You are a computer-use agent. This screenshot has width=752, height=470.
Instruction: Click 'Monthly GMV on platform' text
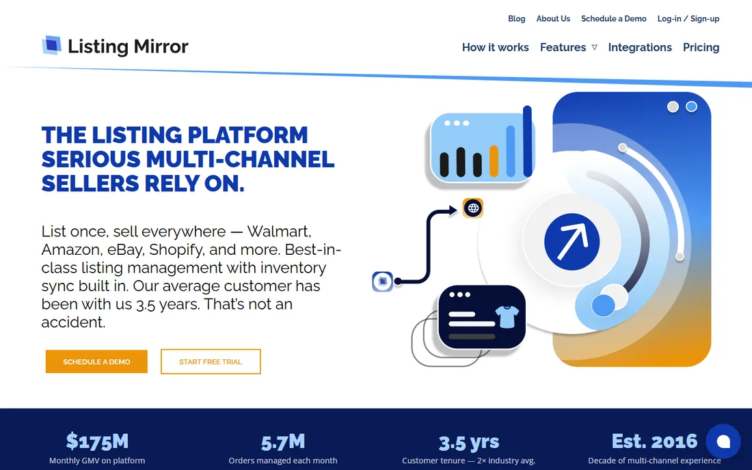pyautogui.click(x=97, y=460)
